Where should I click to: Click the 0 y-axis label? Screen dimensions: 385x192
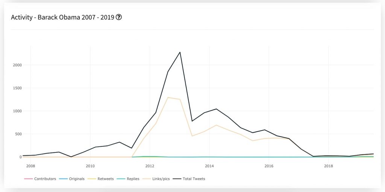point(21,157)
